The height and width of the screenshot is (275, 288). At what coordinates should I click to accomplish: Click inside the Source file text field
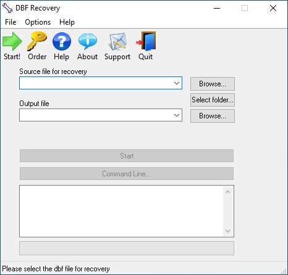(96, 83)
